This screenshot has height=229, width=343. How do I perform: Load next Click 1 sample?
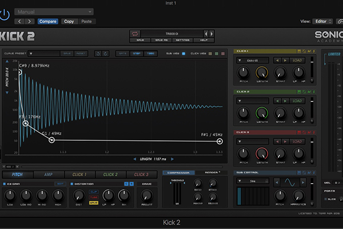[x=285, y=60]
